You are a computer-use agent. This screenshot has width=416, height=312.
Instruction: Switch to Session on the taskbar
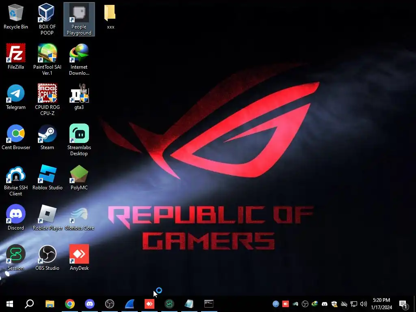point(169,304)
